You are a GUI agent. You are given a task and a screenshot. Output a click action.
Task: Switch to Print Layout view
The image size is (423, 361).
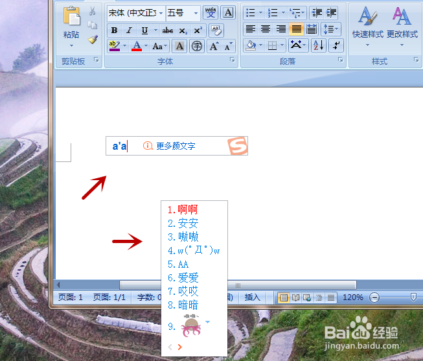coord(284,298)
